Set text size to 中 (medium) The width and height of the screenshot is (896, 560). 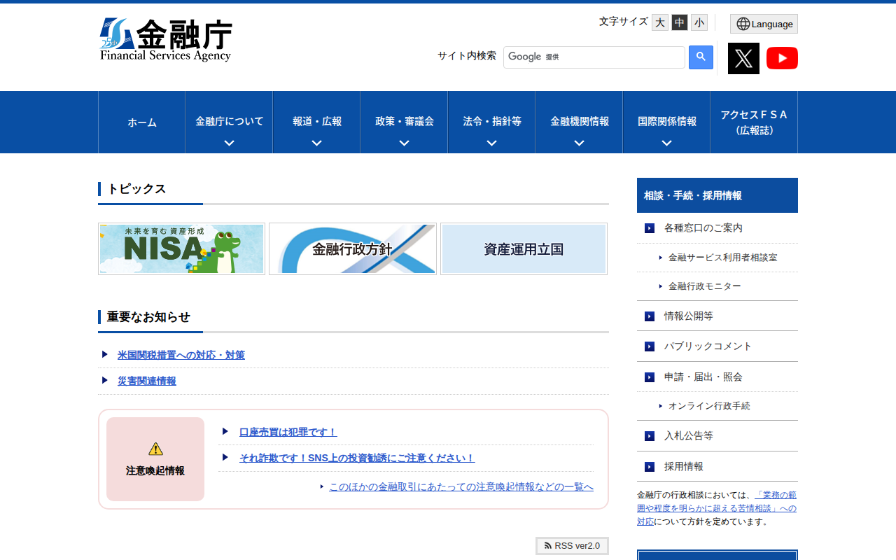(679, 22)
